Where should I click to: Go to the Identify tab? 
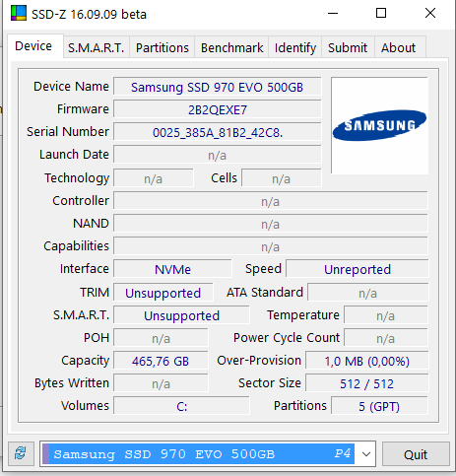click(x=295, y=48)
